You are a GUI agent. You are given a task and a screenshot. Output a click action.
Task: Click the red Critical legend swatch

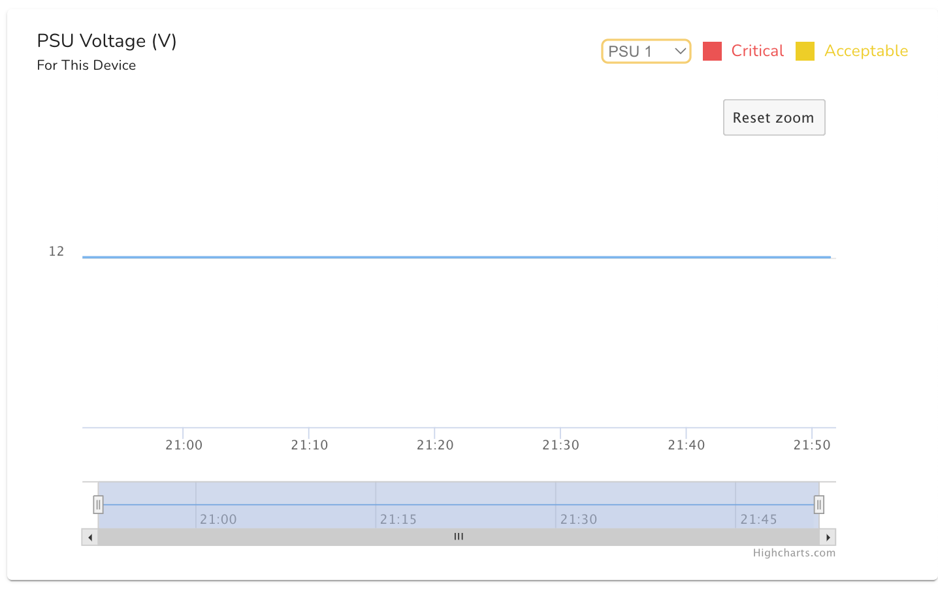(x=712, y=51)
